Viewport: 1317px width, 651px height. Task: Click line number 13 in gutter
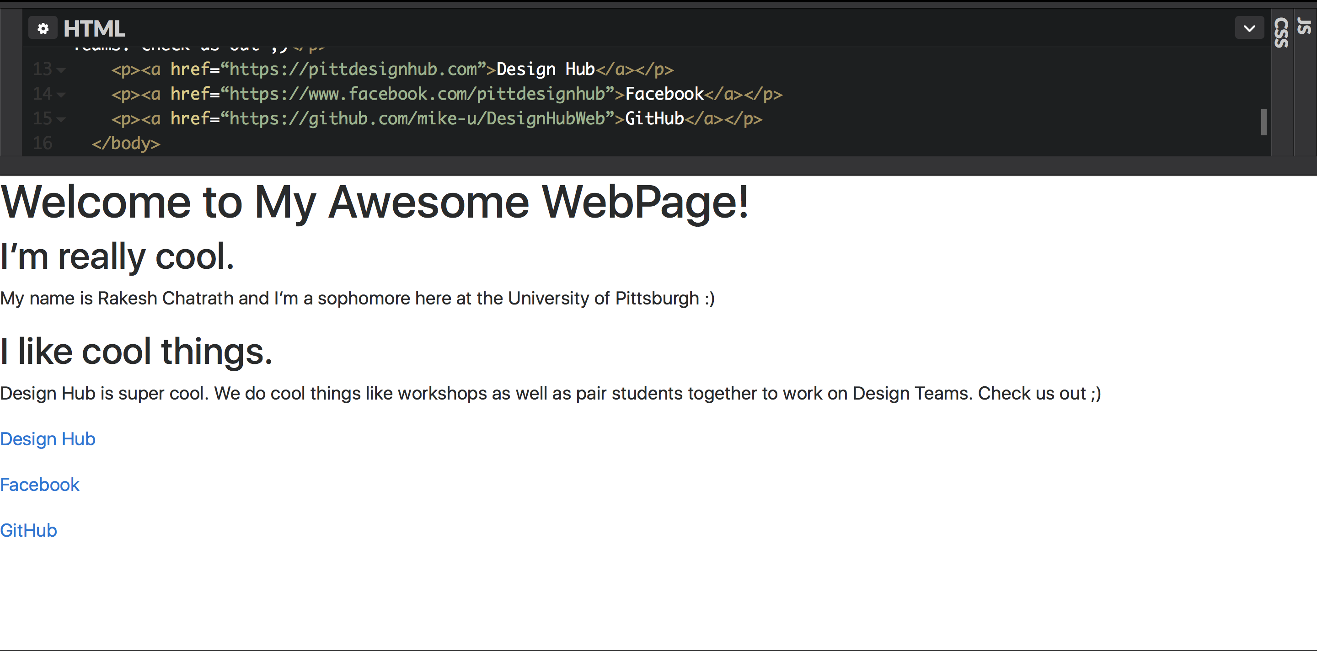point(43,69)
